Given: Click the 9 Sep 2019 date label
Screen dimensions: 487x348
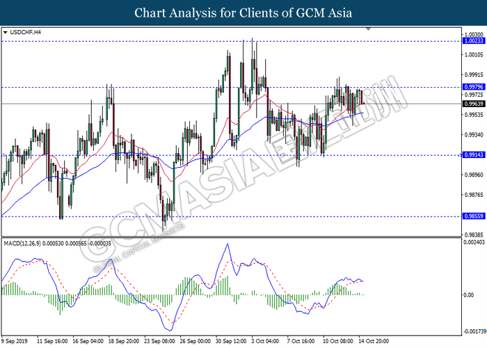Looking at the screenshot, I should coord(15,341).
